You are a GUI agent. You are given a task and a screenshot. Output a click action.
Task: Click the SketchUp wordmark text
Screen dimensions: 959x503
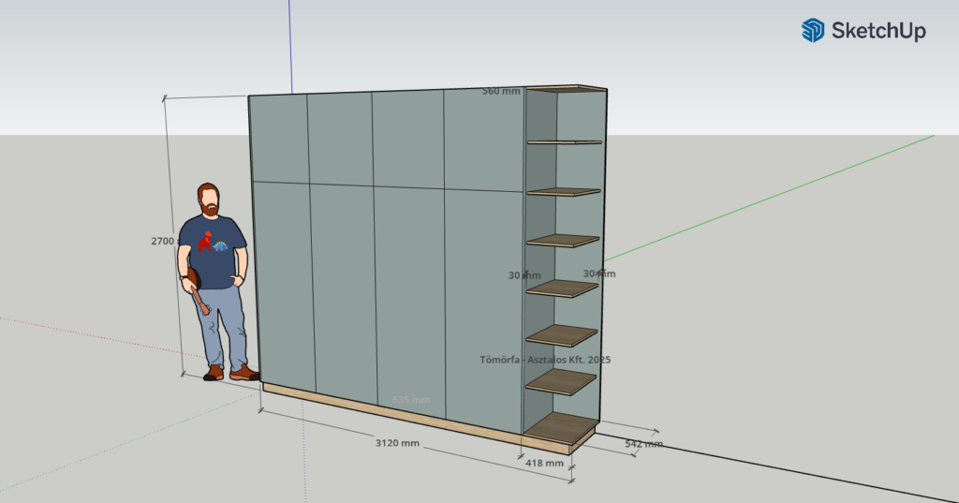(878, 31)
